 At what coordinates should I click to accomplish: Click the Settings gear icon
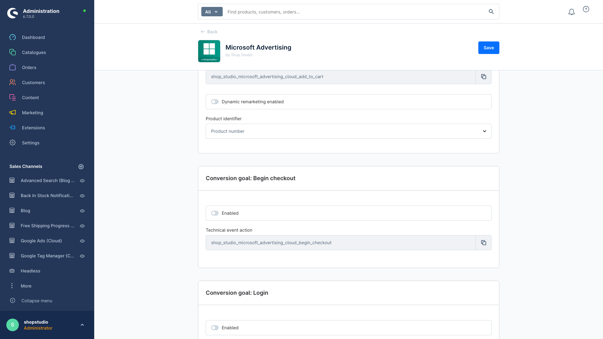[x=13, y=143]
